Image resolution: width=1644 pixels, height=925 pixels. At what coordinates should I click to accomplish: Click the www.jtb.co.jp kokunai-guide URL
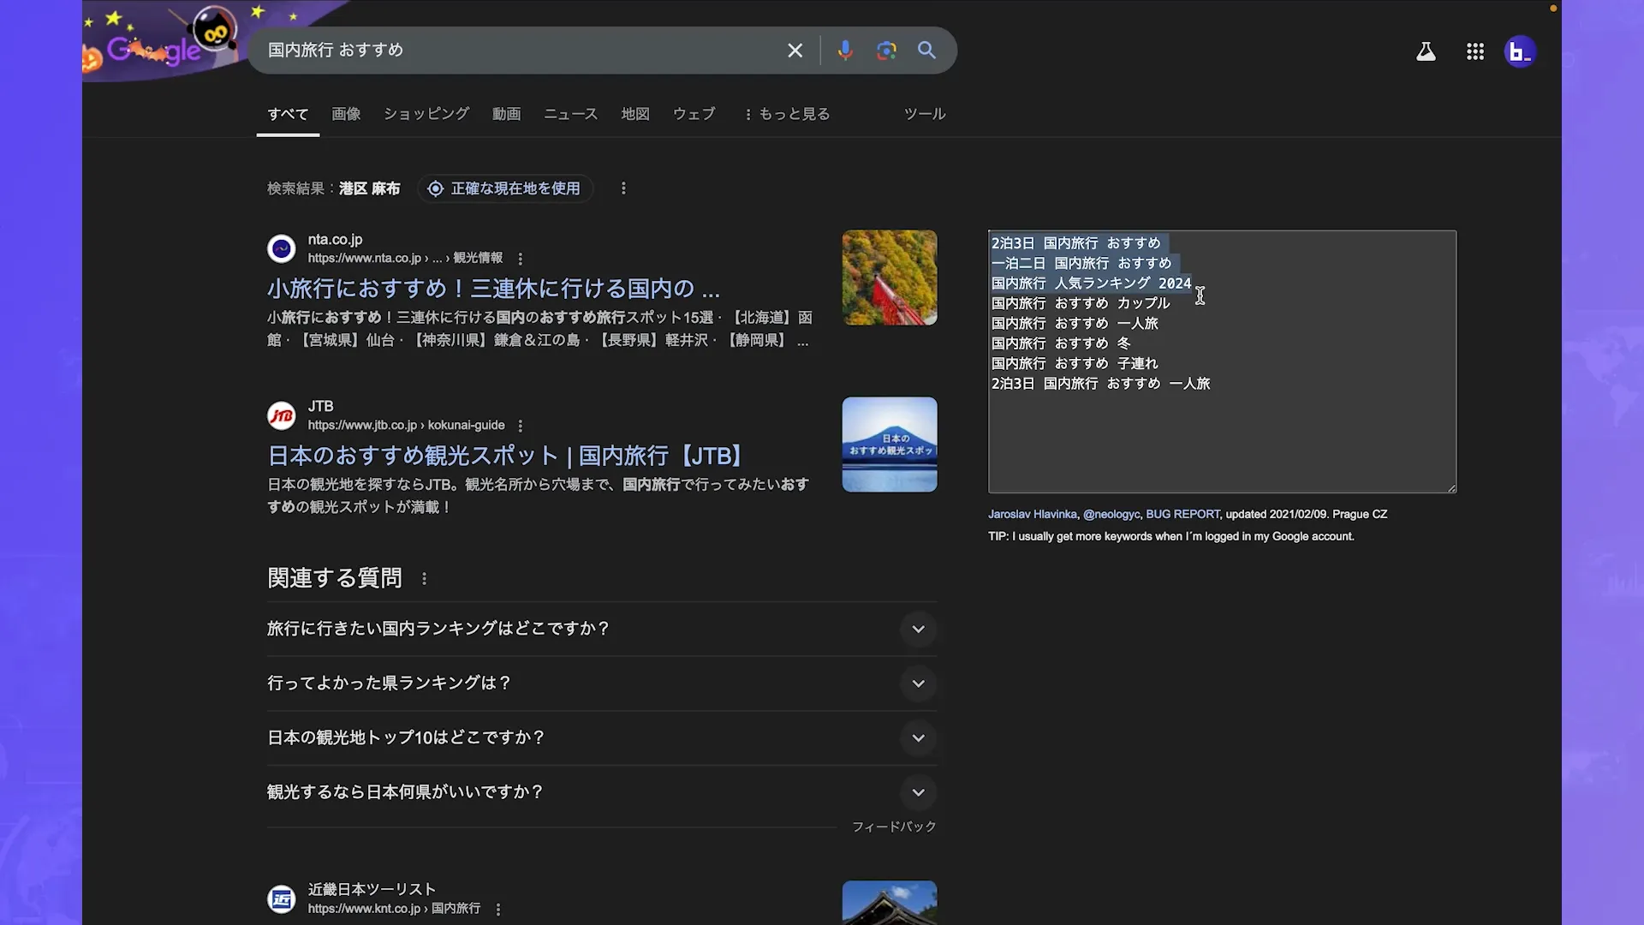point(406,426)
